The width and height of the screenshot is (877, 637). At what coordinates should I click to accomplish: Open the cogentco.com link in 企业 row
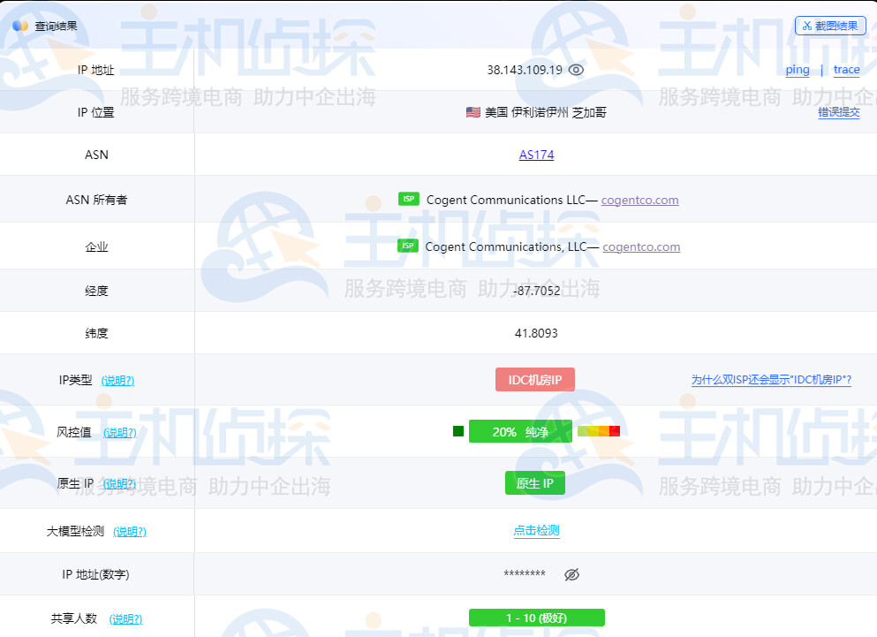pyautogui.click(x=641, y=246)
